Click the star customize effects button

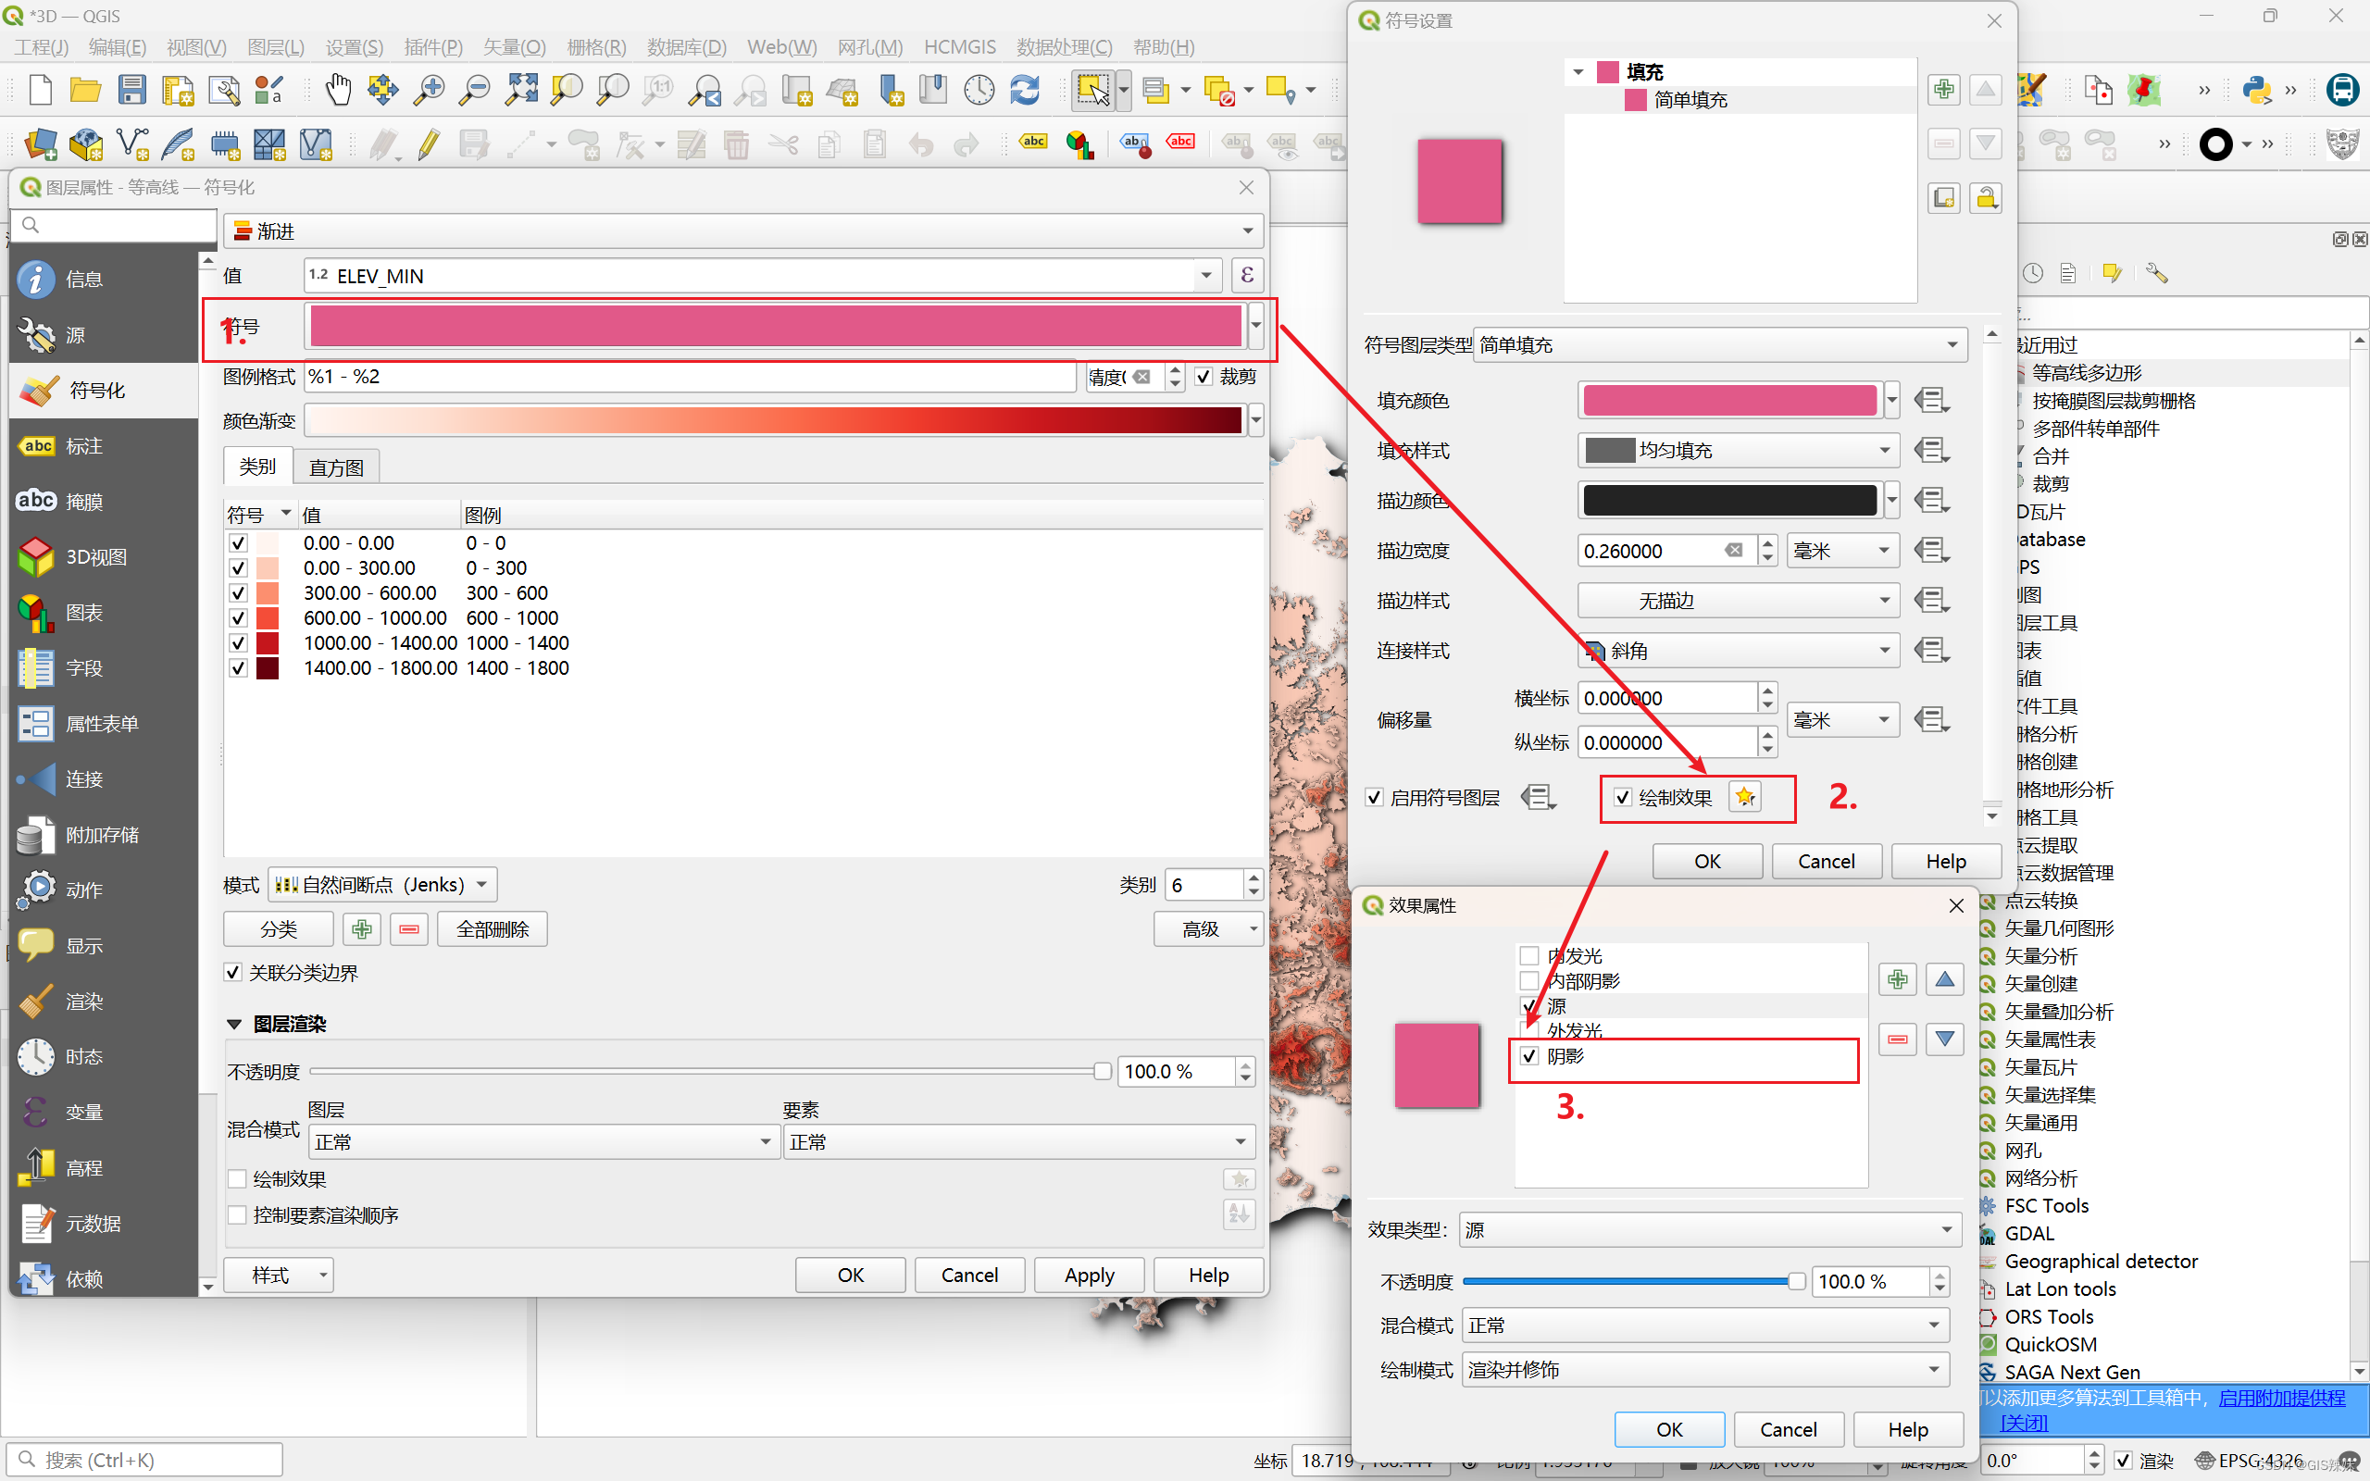(1744, 797)
